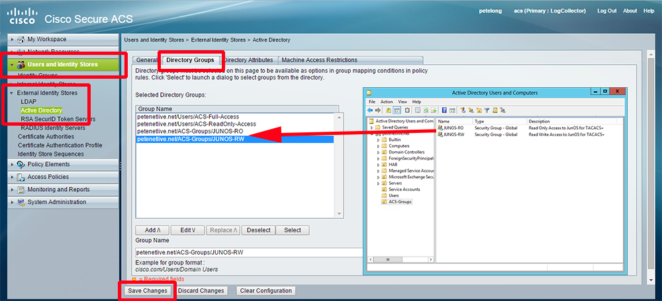The width and height of the screenshot is (662, 301).
Task: Open the File menu in the Active Directory window
Action: pyautogui.click(x=372, y=102)
